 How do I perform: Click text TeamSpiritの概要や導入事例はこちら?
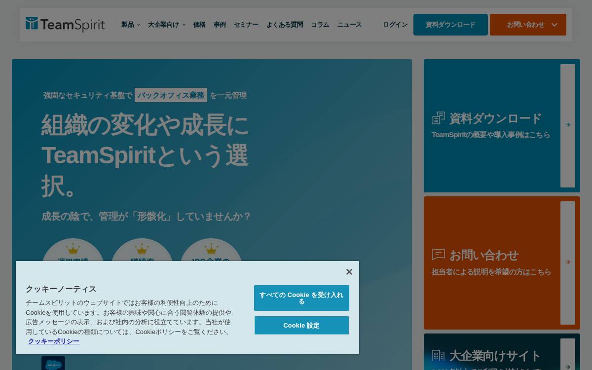point(491,135)
